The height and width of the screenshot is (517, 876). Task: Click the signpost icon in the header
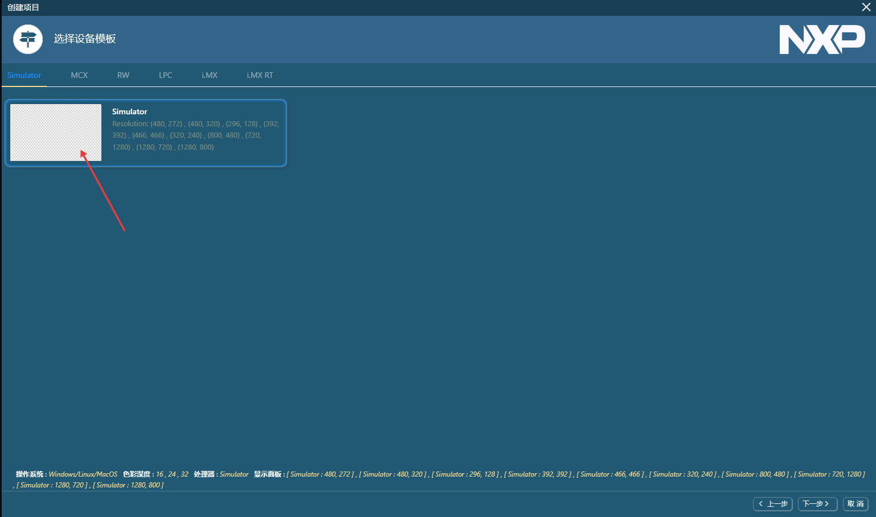28,39
